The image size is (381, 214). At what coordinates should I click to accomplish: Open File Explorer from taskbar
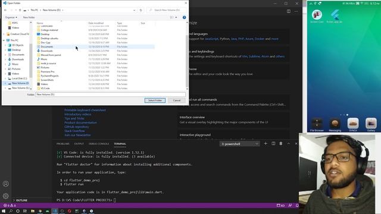[x=33, y=212]
